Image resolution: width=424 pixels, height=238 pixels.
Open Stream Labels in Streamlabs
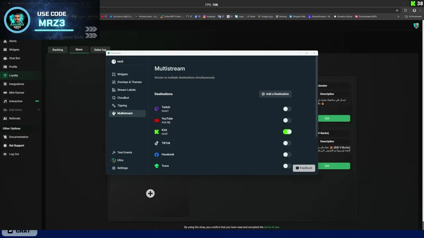tap(127, 90)
